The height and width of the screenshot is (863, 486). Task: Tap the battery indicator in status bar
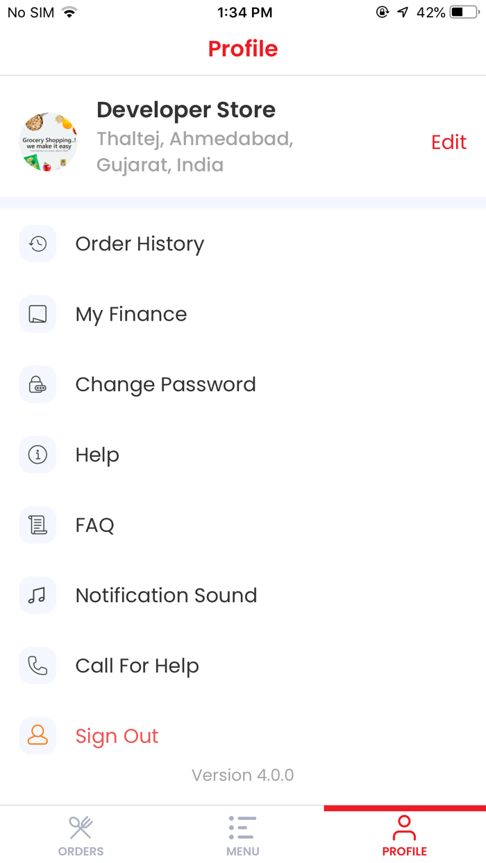[464, 12]
